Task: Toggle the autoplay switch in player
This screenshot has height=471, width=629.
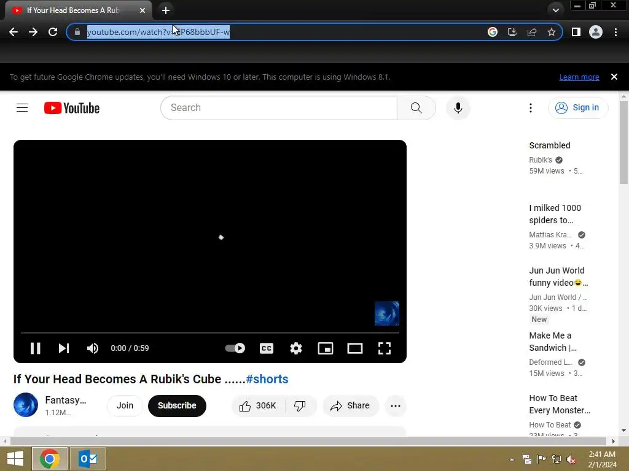Action: tap(235, 348)
